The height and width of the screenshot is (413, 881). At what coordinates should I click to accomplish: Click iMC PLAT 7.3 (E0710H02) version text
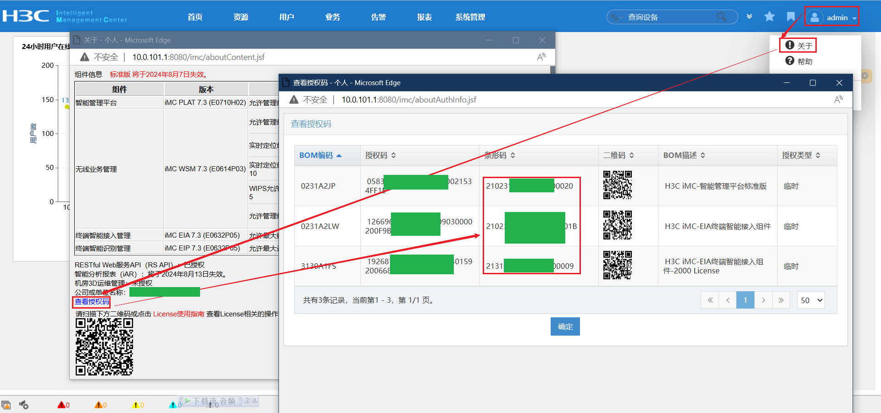205,103
